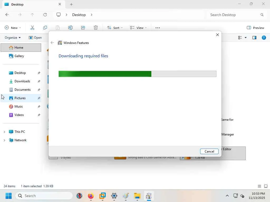Close the Desktop tab

click(60, 4)
